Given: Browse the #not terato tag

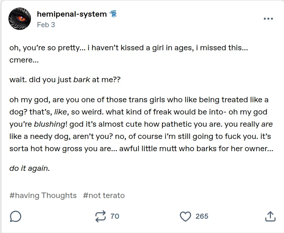Looking at the screenshot, I should coord(105,195).
